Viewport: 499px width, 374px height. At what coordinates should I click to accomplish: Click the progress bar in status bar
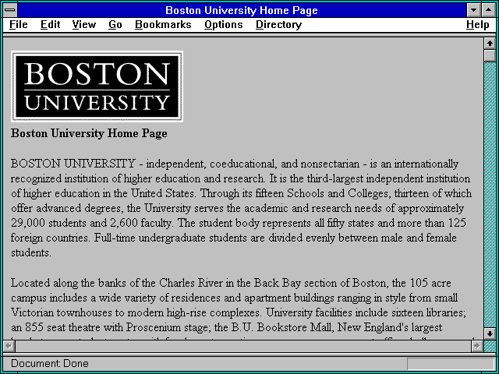450,364
